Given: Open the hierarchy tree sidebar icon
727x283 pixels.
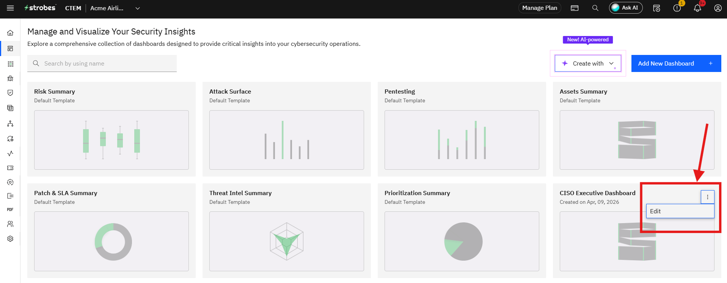Looking at the screenshot, I should pyautogui.click(x=10, y=124).
